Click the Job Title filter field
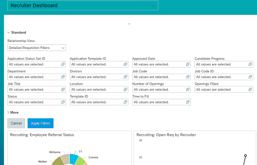Screen dimensions: 257x165 point(37,90)
